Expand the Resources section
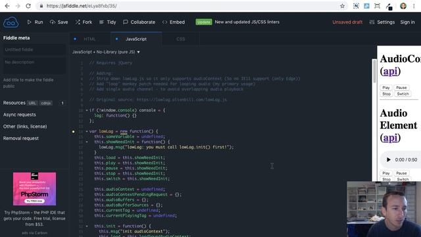 click(14, 103)
